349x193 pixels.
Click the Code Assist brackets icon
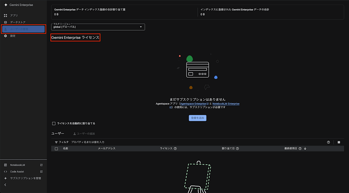[x=6, y=171]
